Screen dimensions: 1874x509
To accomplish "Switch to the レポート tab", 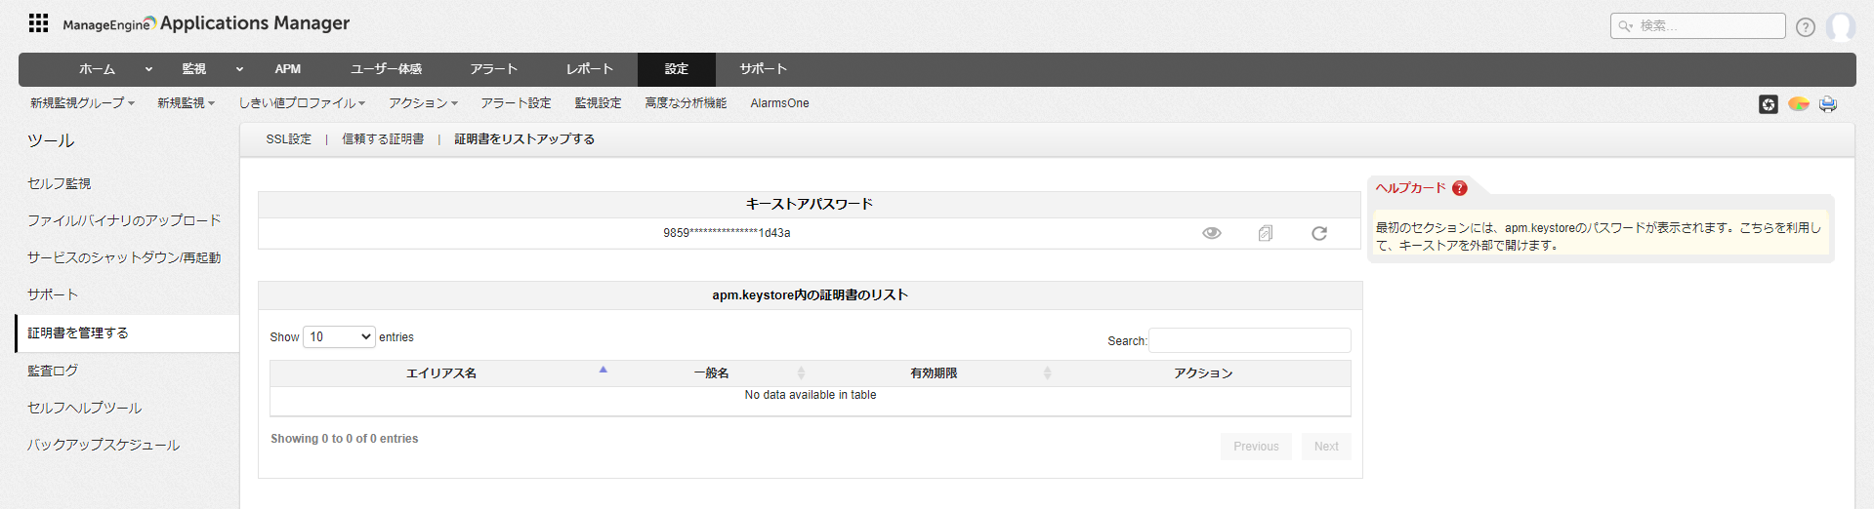I will pos(590,69).
